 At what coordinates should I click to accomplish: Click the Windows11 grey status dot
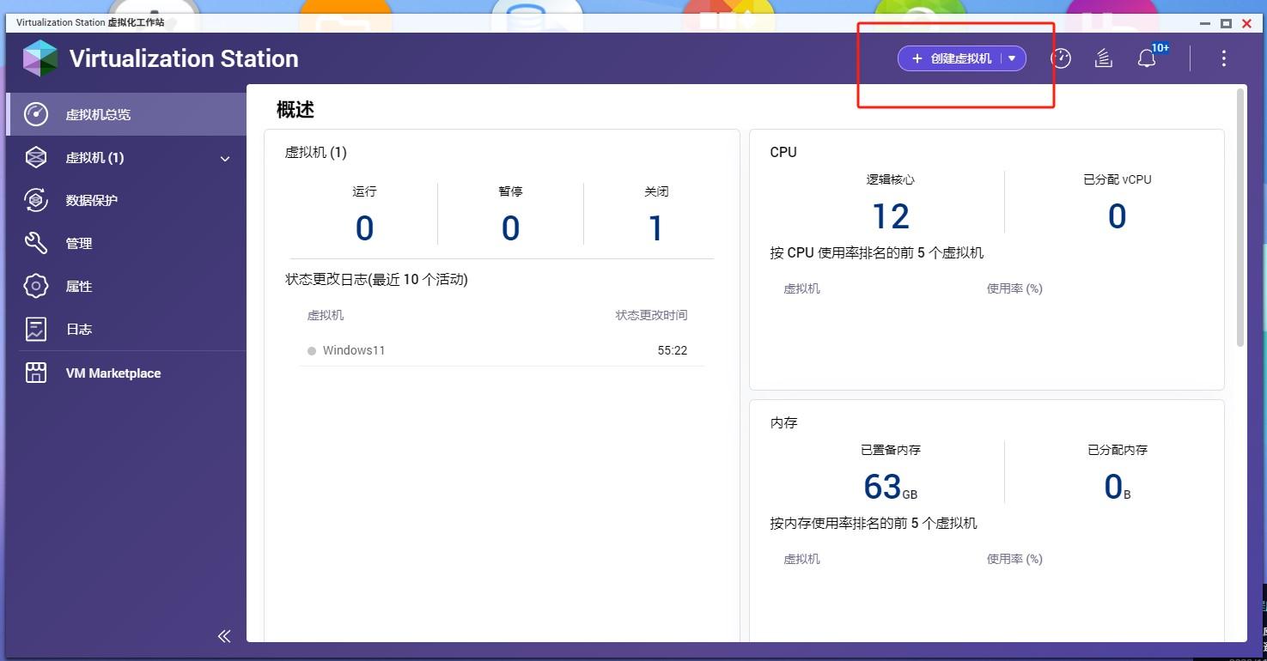[x=312, y=350]
